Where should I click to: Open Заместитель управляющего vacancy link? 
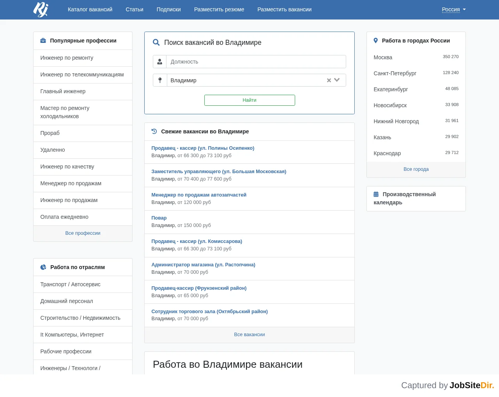(219, 172)
